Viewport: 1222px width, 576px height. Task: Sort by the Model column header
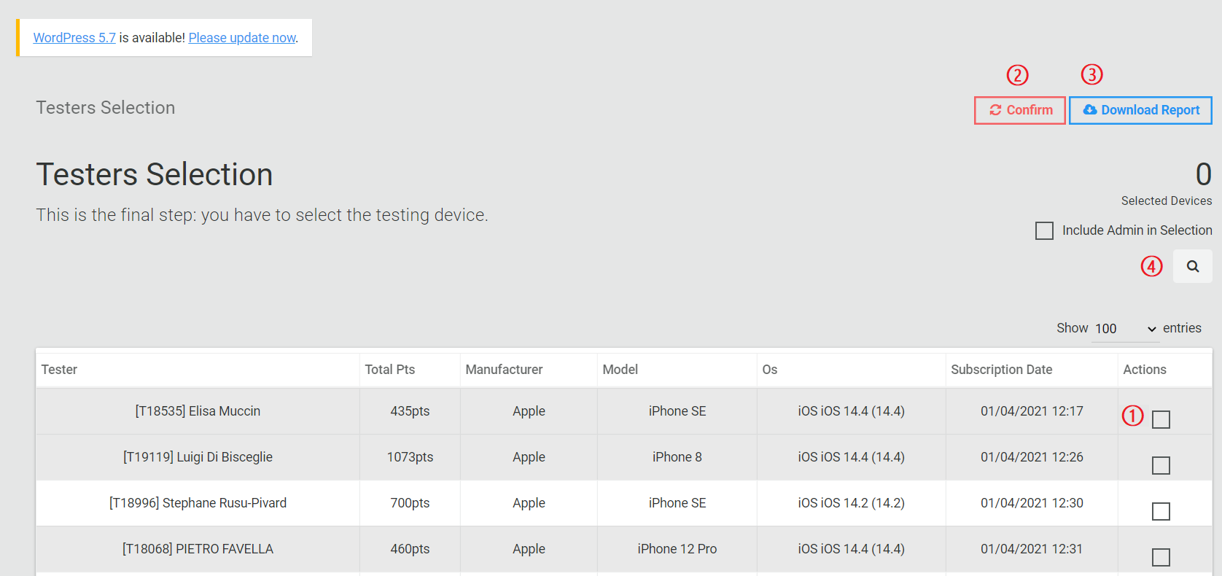pos(620,370)
